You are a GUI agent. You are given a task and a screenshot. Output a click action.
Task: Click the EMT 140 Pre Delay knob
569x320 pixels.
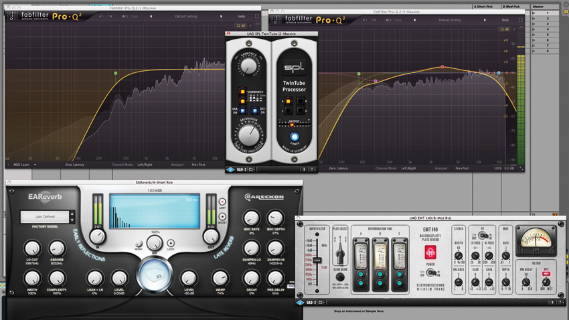point(525,282)
